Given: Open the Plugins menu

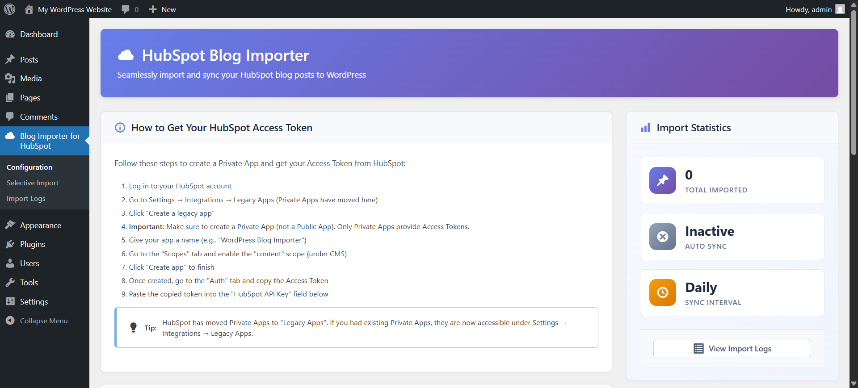Looking at the screenshot, I should tap(32, 244).
